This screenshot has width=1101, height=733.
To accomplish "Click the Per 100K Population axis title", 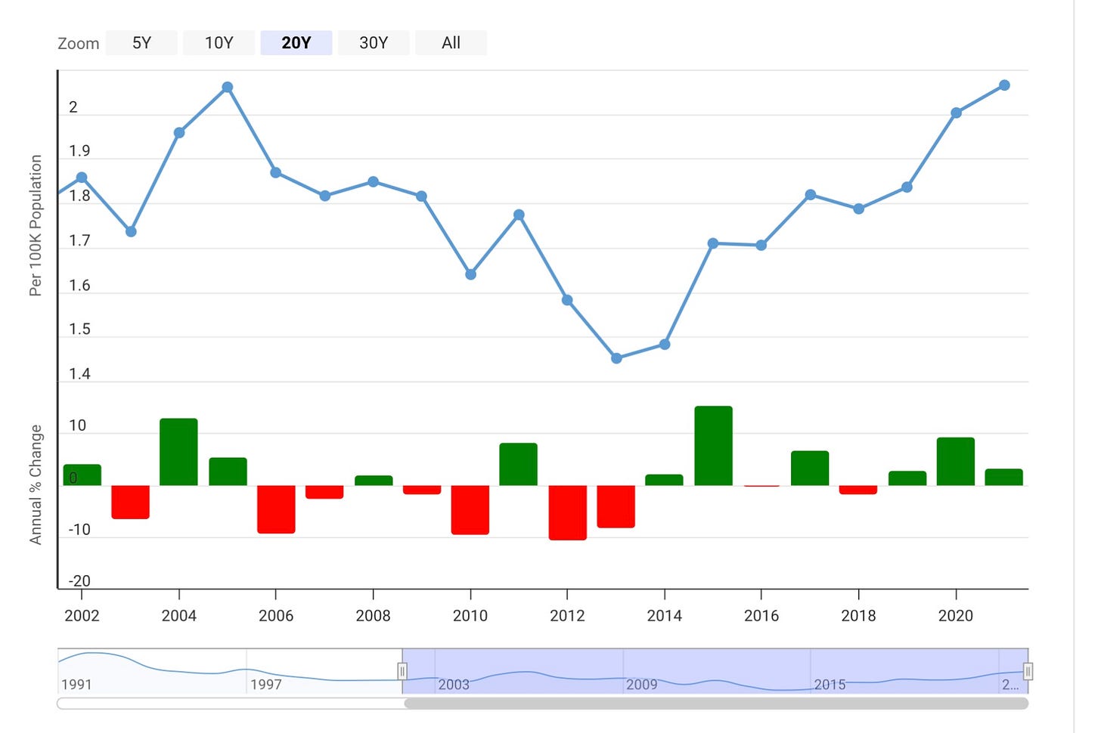I will tap(36, 225).
